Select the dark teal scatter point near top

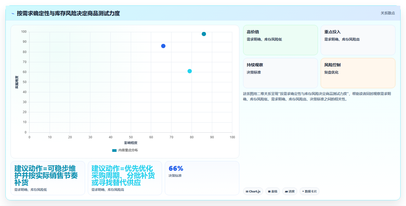click(x=204, y=34)
